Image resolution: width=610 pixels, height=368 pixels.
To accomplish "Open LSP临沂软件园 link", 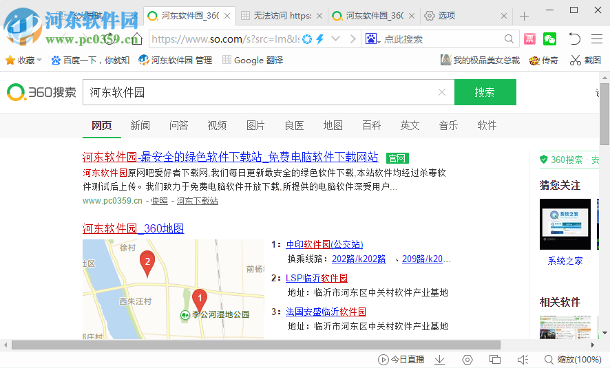I will tap(317, 278).
